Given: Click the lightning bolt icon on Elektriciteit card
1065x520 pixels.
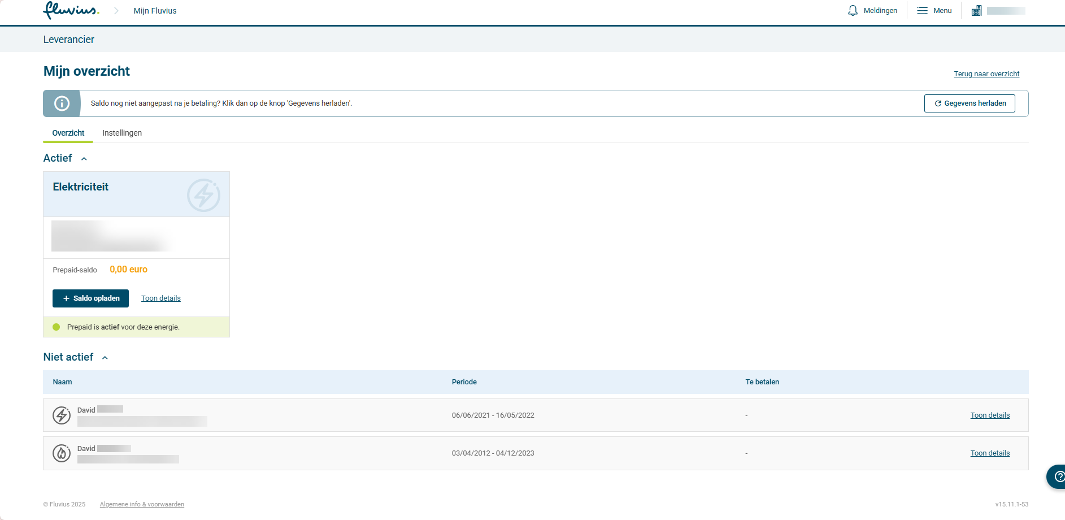Looking at the screenshot, I should pos(203,196).
